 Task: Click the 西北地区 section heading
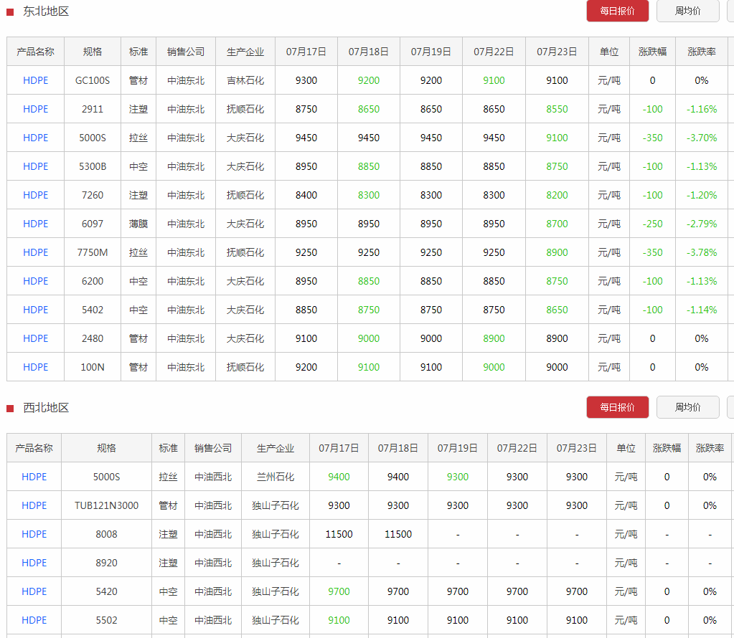pyautogui.click(x=46, y=407)
